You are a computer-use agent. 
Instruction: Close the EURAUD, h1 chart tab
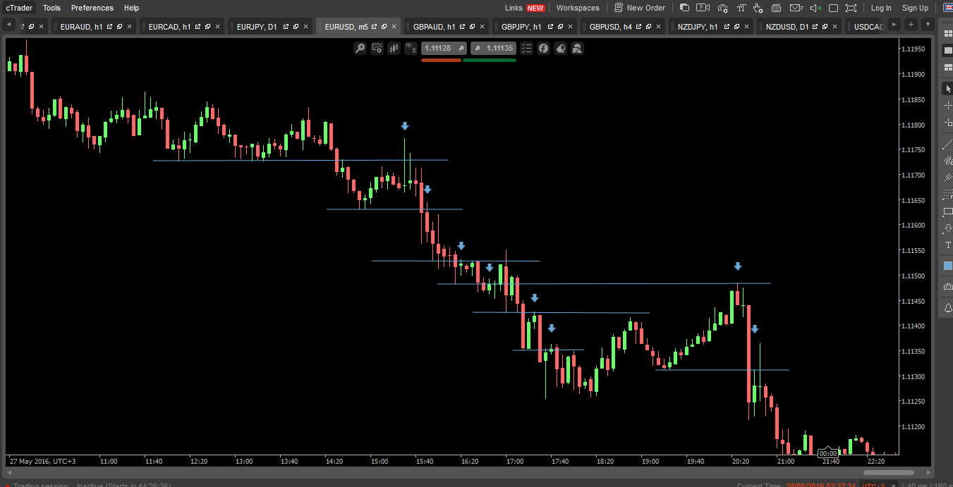pos(129,27)
